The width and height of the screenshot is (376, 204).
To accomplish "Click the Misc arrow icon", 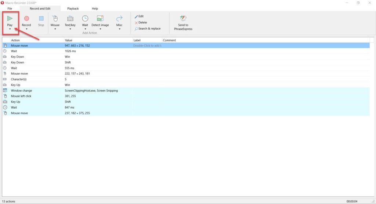I will click(119, 18).
